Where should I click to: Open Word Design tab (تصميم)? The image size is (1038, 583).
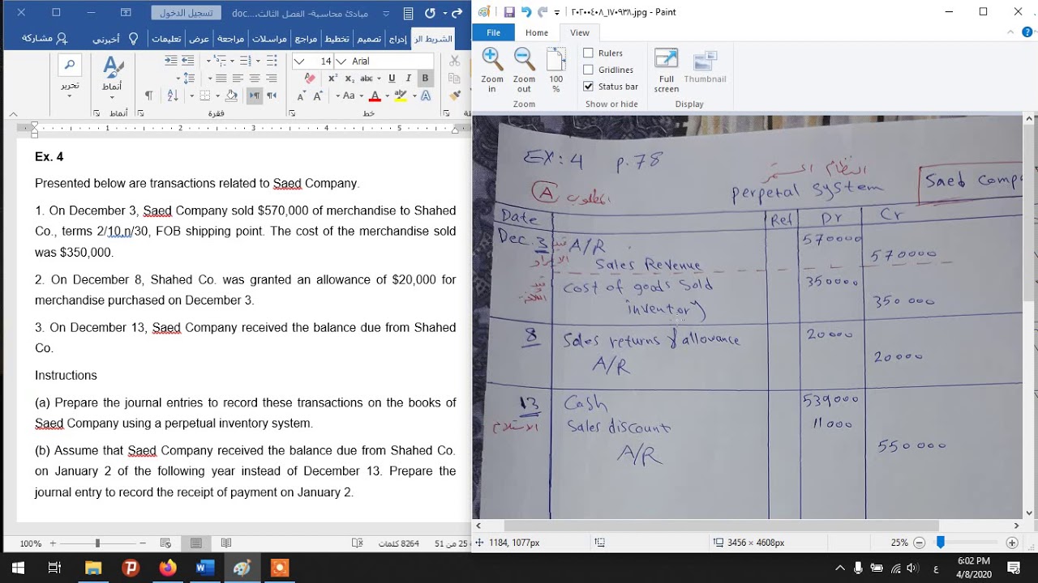(x=370, y=39)
